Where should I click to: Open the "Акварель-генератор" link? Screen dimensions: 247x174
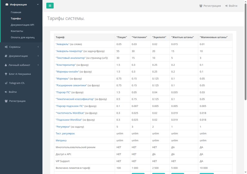pyautogui.click(x=69, y=51)
